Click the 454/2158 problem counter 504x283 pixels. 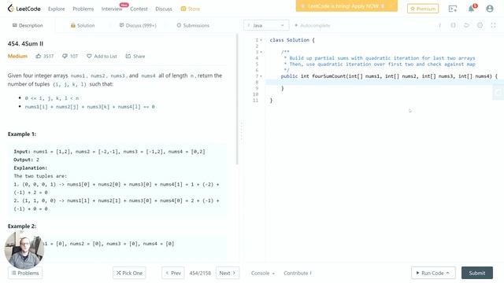point(200,273)
